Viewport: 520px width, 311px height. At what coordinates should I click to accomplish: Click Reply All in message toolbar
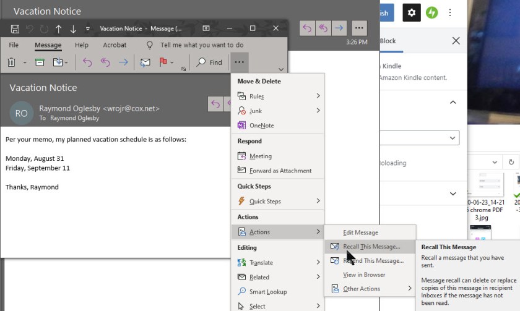(105, 62)
